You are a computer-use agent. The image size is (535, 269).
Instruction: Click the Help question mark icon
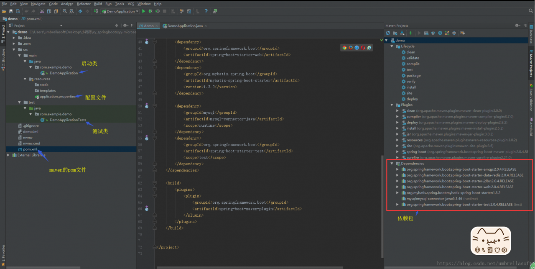[206, 11]
